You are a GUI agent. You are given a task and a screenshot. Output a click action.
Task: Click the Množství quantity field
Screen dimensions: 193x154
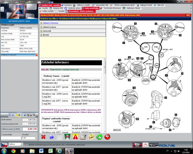tap(29, 138)
